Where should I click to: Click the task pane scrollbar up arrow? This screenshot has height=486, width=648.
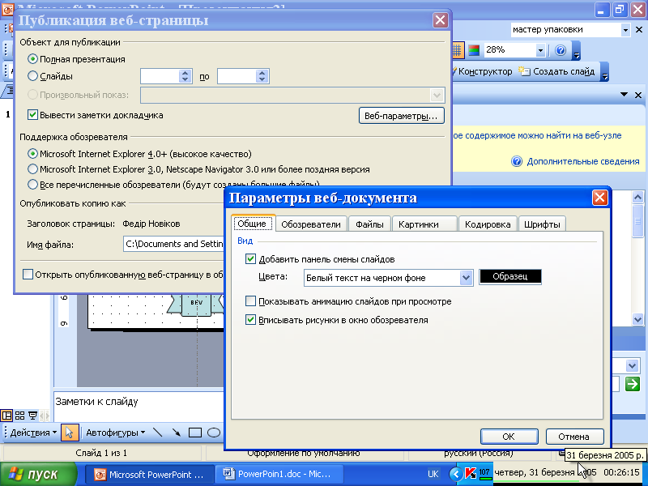click(637, 197)
